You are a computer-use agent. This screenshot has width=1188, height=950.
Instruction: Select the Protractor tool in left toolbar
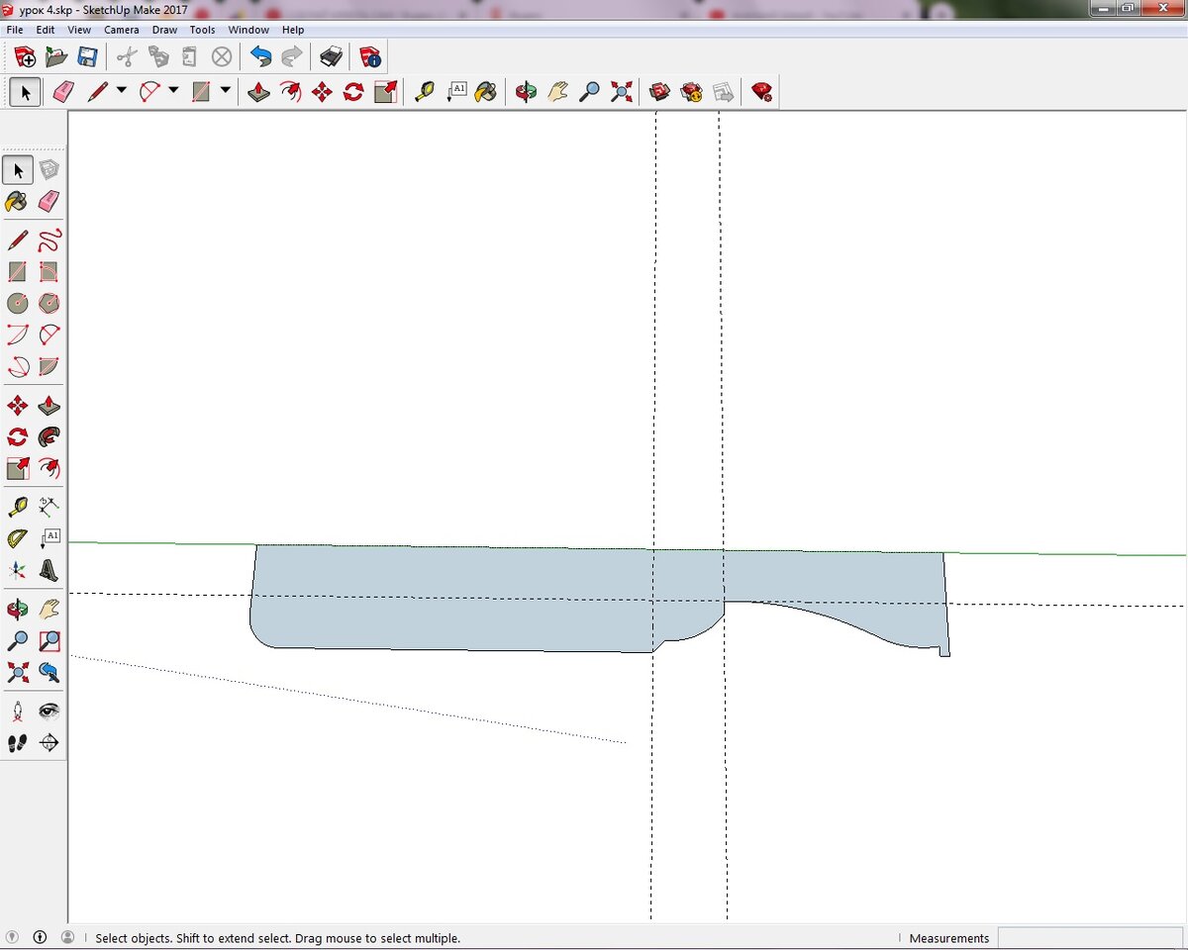tap(18, 538)
